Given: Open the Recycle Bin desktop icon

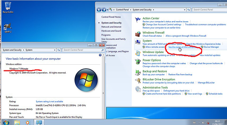Looking at the screenshot, I should click(x=8, y=7).
